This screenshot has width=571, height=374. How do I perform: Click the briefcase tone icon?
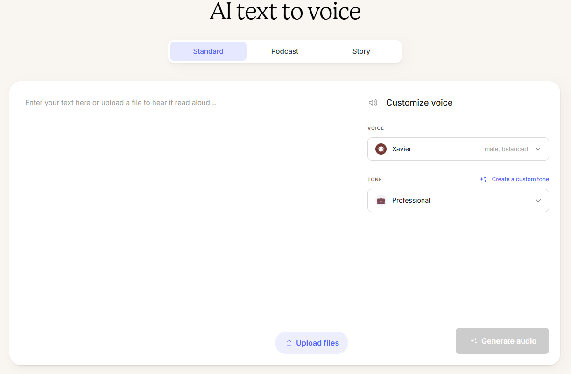click(x=381, y=200)
